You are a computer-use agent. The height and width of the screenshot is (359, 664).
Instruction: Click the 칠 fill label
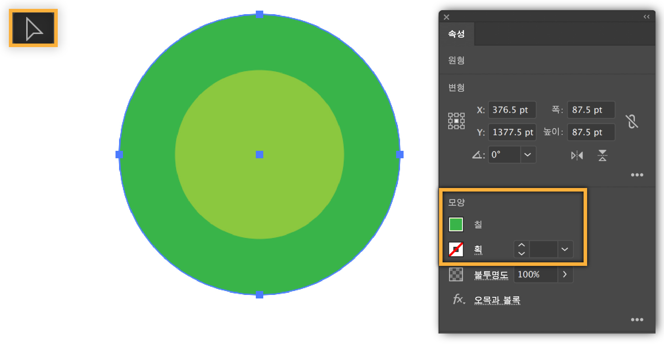478,224
